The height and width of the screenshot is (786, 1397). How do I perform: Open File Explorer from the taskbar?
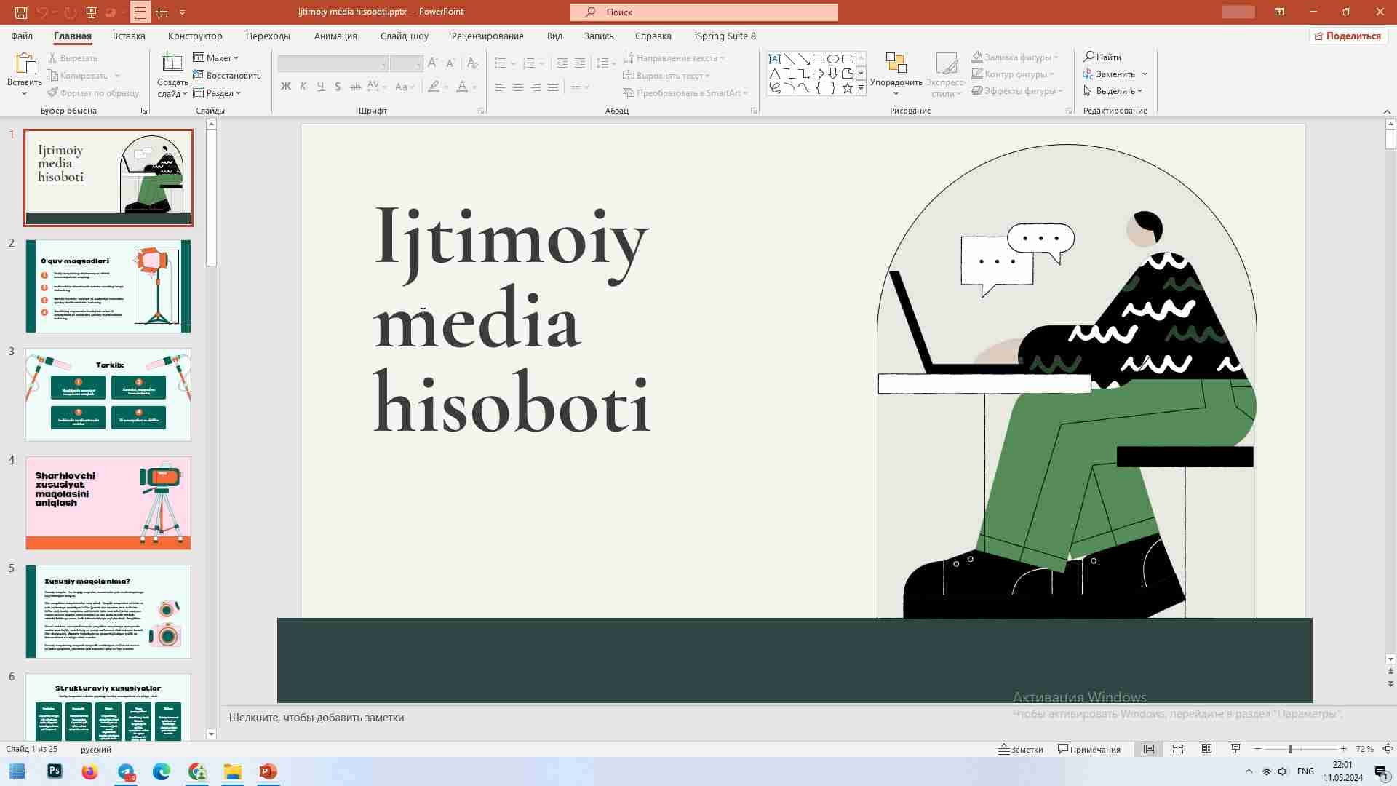(x=233, y=771)
